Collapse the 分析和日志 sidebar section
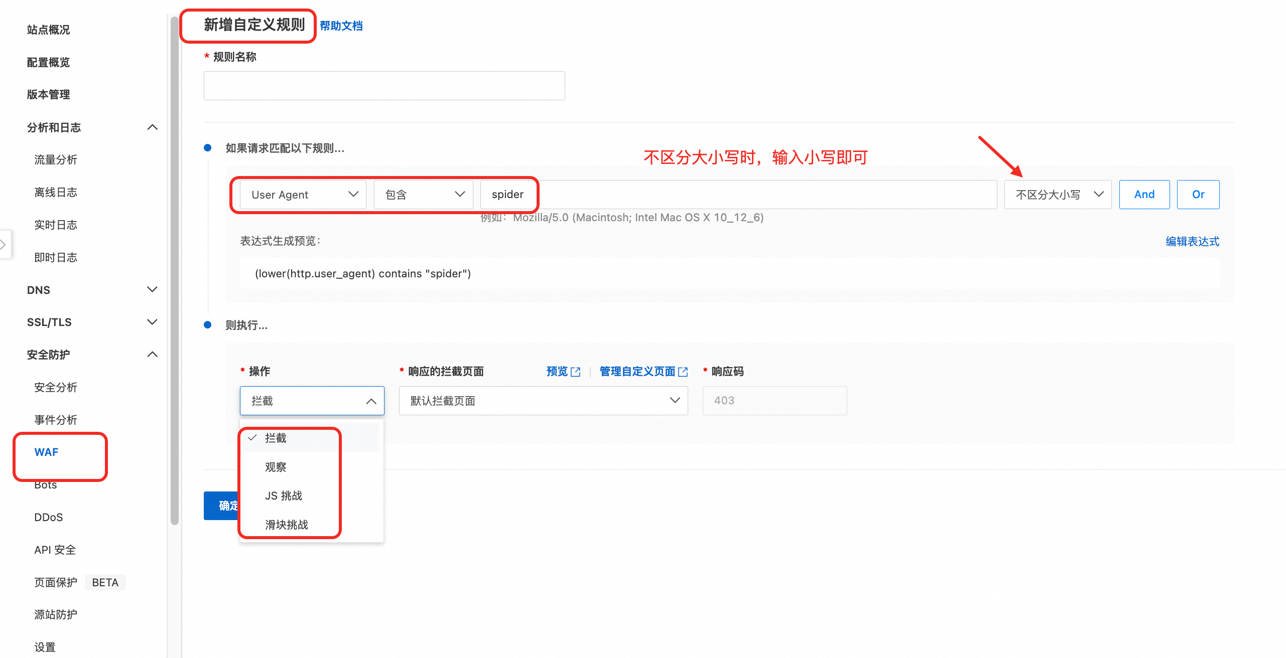1286x658 pixels. click(152, 127)
